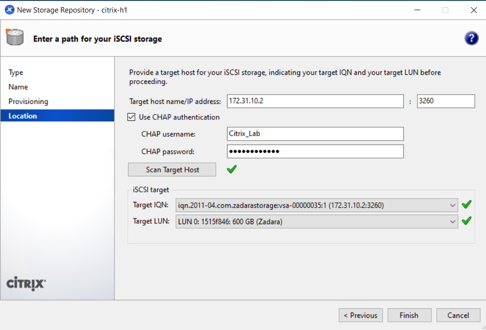
Task: Click the Scan Target Host button
Action: (172, 170)
